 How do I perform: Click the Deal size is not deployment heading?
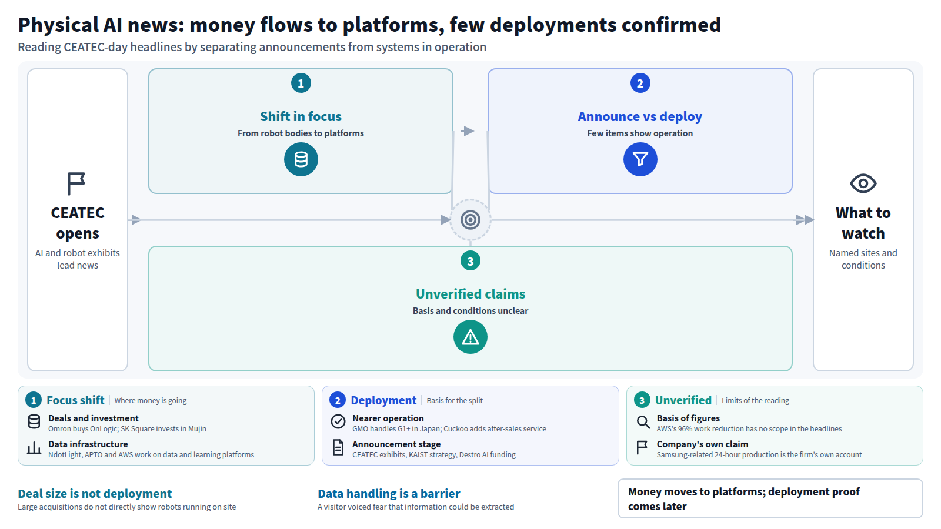[x=95, y=494]
